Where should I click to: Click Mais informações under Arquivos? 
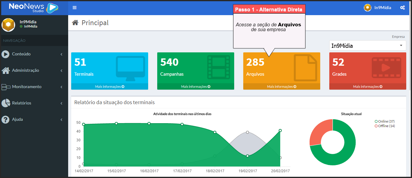click(281, 87)
